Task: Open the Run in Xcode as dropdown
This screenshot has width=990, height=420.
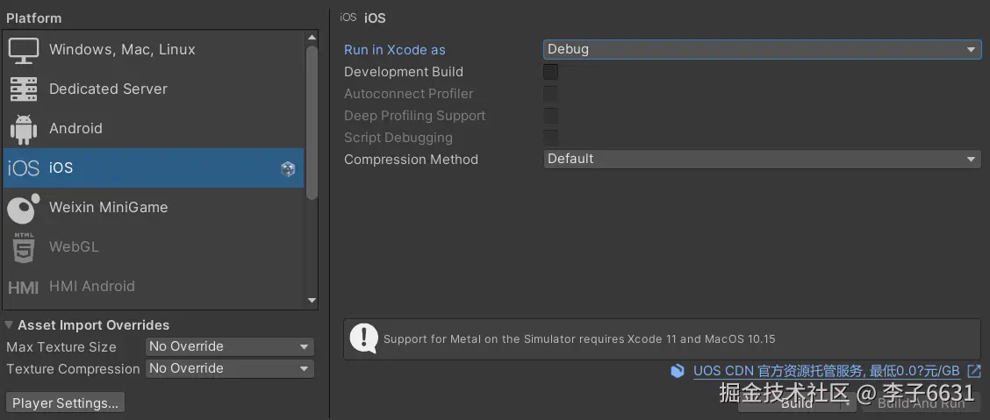Action: [x=761, y=49]
